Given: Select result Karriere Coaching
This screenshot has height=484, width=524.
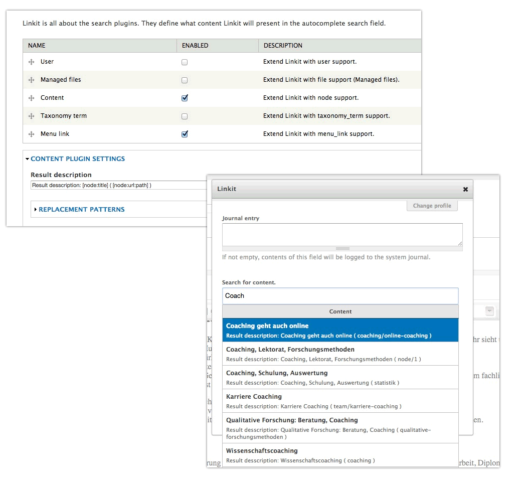Looking at the screenshot, I should [x=340, y=401].
